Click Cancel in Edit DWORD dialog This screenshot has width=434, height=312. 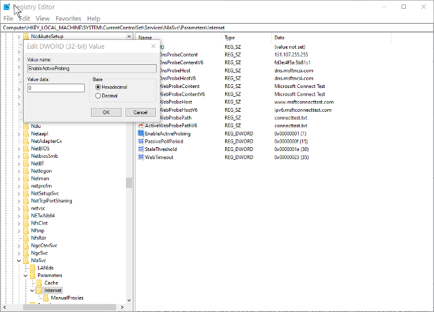point(140,112)
